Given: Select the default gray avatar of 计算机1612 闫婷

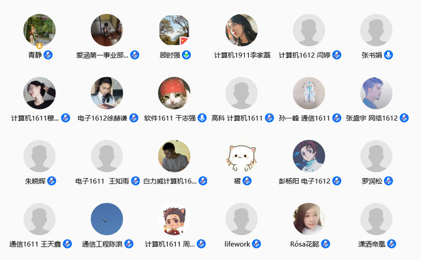Looking at the screenshot, I should point(309,30).
